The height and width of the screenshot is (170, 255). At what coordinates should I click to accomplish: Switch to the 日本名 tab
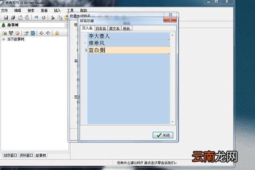point(101,29)
